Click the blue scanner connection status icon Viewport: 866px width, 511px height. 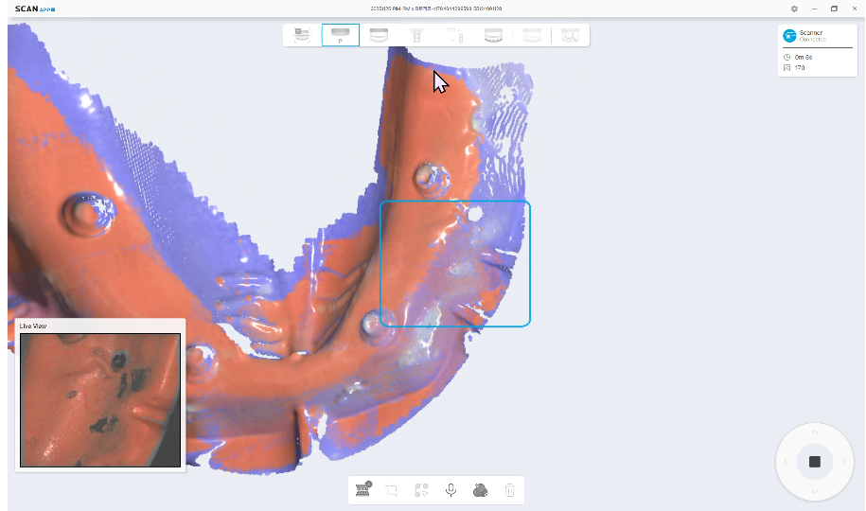[789, 36]
